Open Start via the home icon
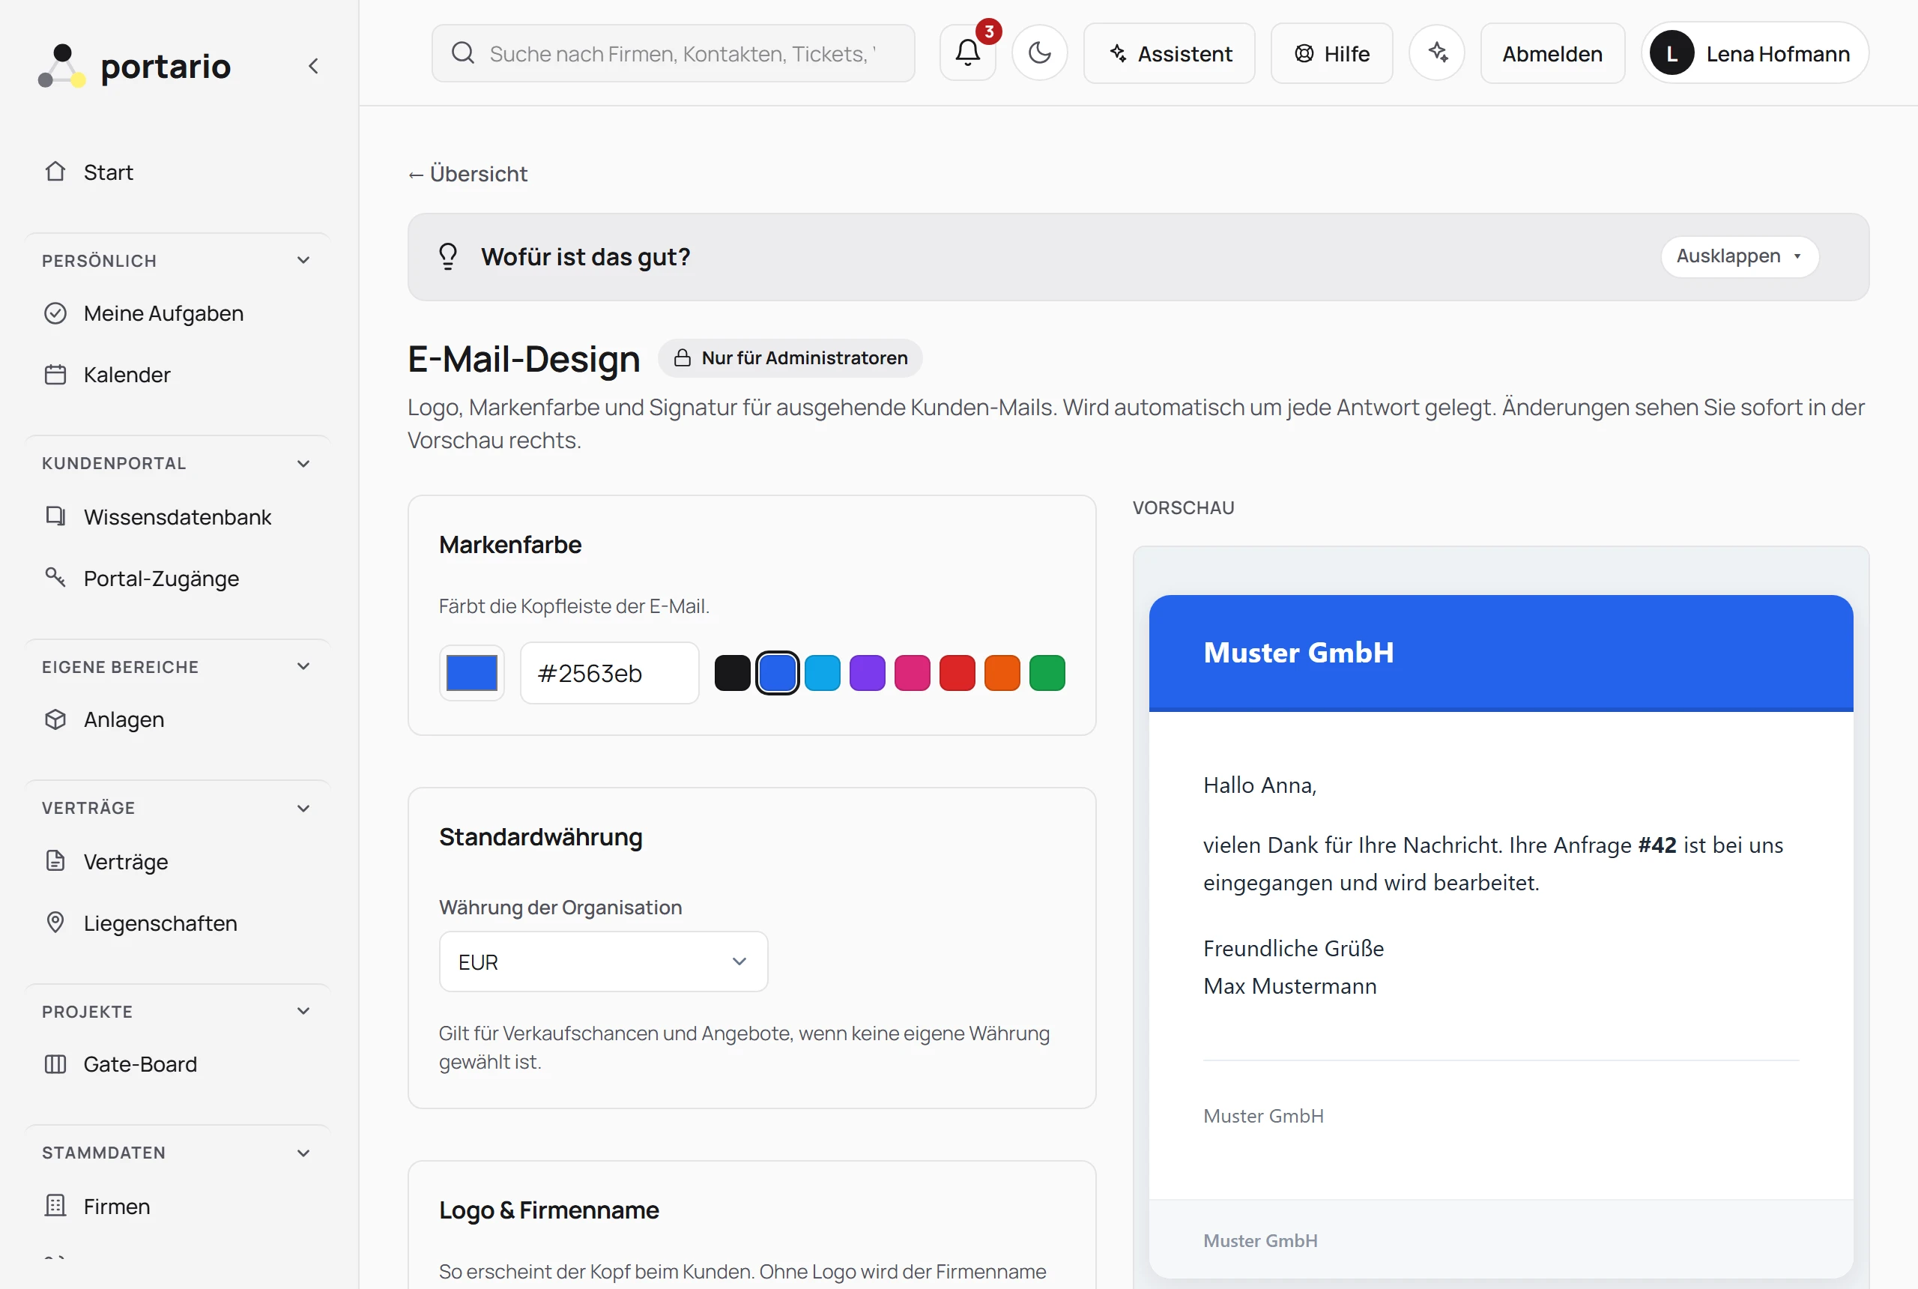1918x1289 pixels. pos(55,172)
